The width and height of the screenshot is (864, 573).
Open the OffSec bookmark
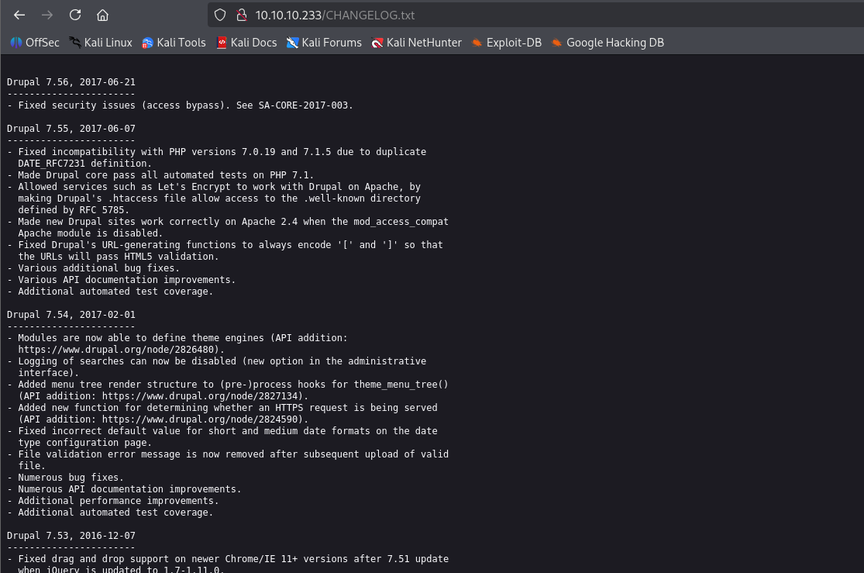[x=35, y=43]
